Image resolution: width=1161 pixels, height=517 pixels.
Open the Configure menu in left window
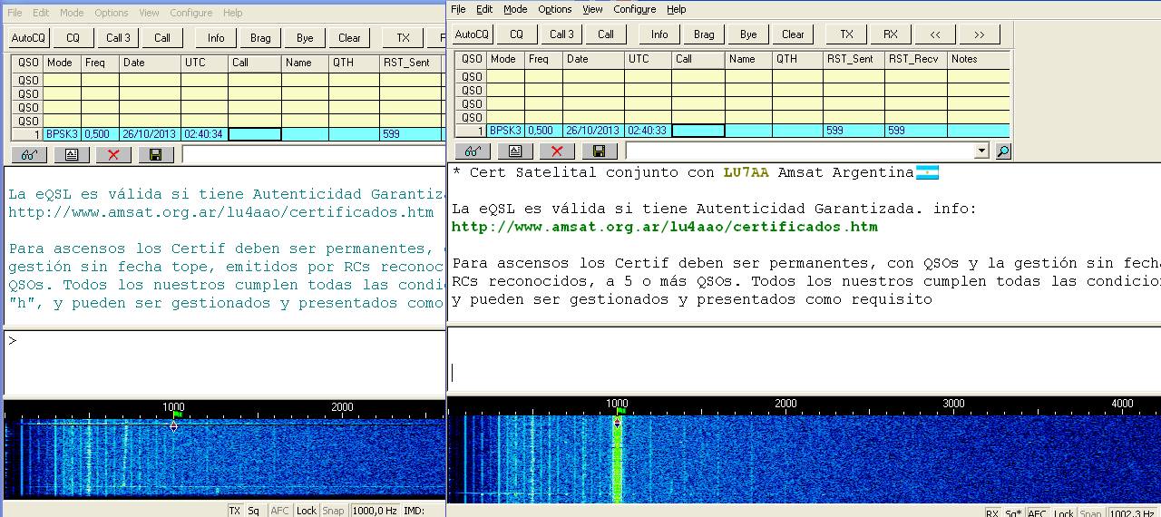(x=190, y=13)
